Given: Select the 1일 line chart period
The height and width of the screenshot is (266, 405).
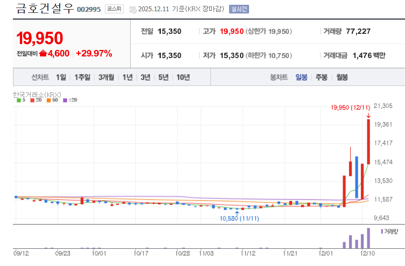Looking at the screenshot, I should pyautogui.click(x=61, y=77).
